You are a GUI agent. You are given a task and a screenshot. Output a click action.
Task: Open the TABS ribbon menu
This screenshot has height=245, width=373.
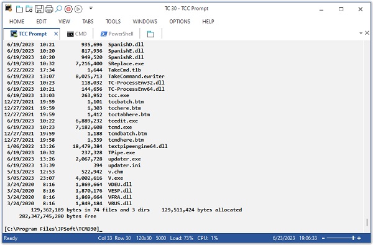click(88, 21)
